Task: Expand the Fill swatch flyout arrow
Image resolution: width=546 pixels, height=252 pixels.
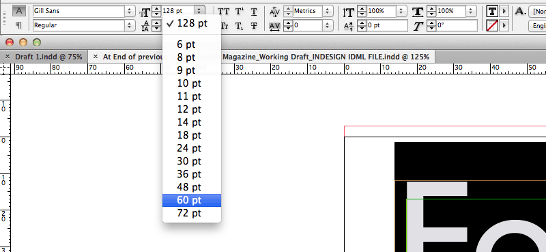Action: click(x=504, y=11)
